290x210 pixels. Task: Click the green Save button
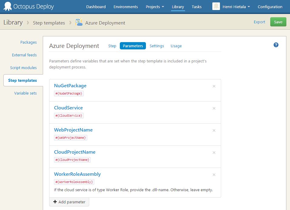[x=278, y=22]
